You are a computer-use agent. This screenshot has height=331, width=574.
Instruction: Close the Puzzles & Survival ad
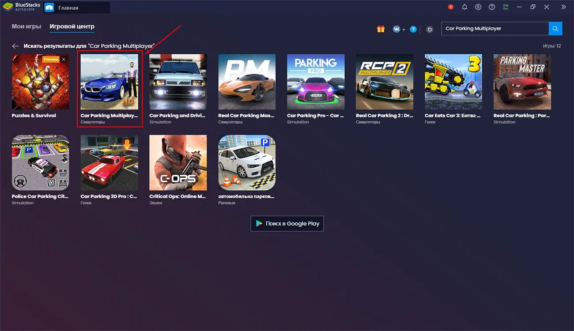pyautogui.click(x=64, y=59)
